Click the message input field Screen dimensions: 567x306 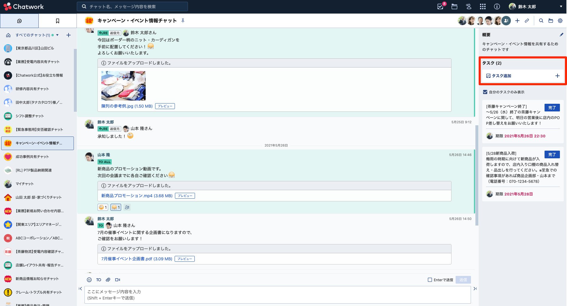pyautogui.click(x=277, y=295)
